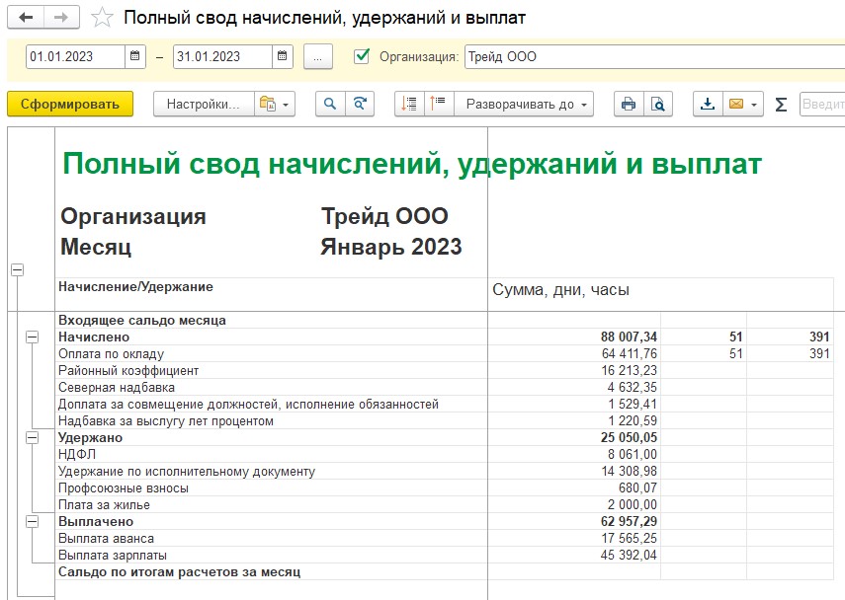This screenshot has height=600, width=845.
Task: Click the find next icon
Action: 360,104
